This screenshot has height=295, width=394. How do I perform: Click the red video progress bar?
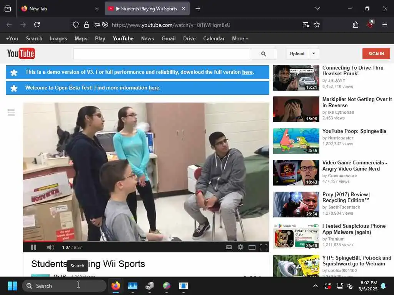pos(146,241)
